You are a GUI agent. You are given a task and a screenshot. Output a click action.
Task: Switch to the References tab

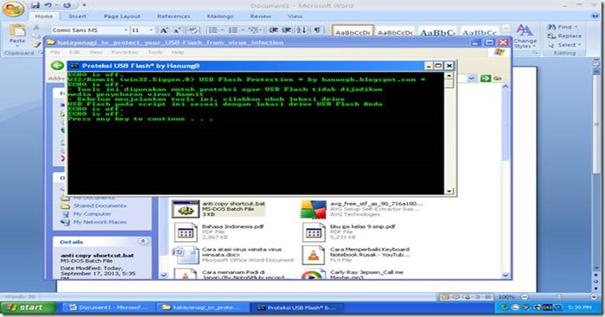pos(174,16)
